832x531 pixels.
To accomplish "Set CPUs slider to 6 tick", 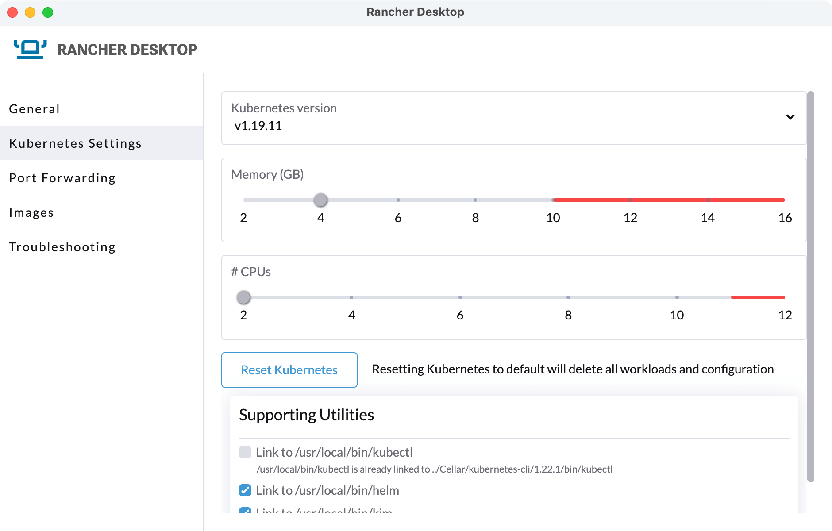I will point(460,297).
